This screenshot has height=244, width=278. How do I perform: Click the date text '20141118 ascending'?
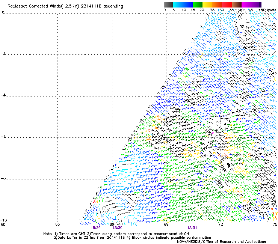(x=102, y=6)
